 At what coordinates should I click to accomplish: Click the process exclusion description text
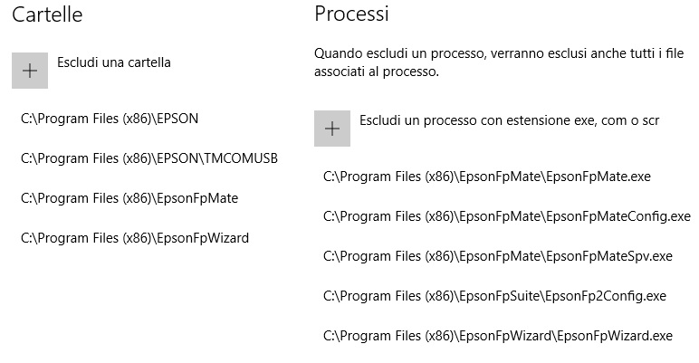(499, 62)
